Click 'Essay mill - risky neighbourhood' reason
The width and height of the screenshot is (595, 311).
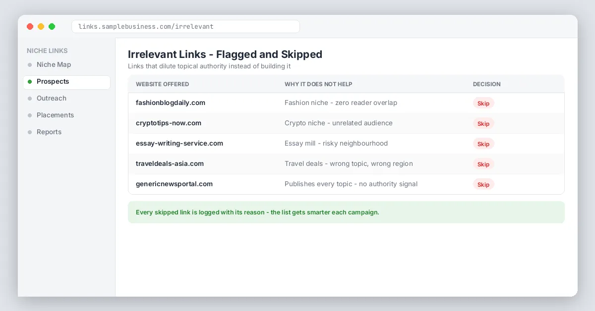tap(336, 144)
